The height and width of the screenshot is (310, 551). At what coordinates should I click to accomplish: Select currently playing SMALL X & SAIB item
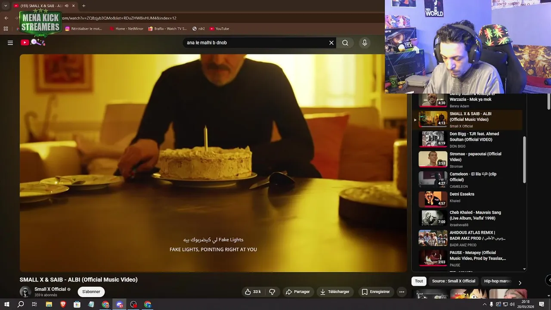point(467,120)
